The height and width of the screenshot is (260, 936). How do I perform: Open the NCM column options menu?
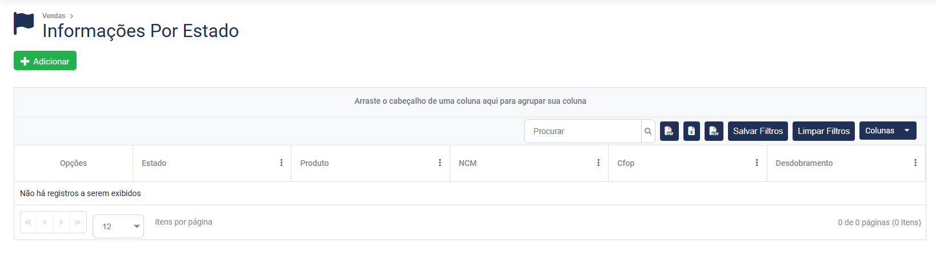click(598, 163)
